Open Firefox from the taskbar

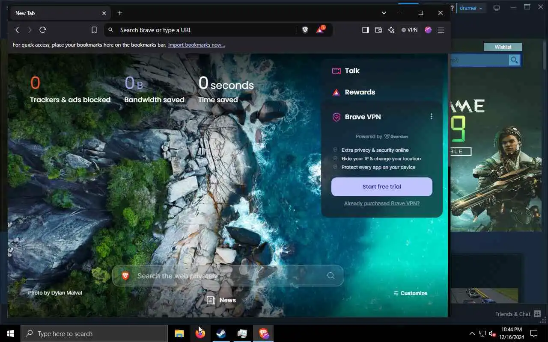[200, 333]
